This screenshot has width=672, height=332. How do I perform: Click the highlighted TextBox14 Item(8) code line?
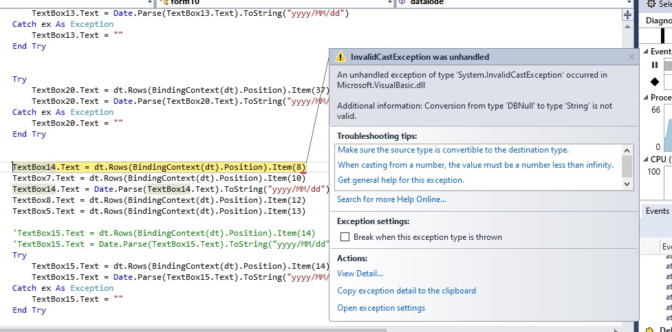[x=159, y=167]
